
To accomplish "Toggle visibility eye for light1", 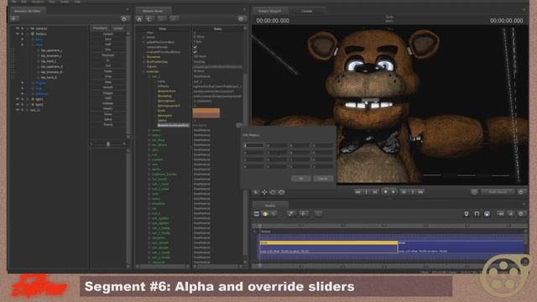I will click(x=17, y=99).
